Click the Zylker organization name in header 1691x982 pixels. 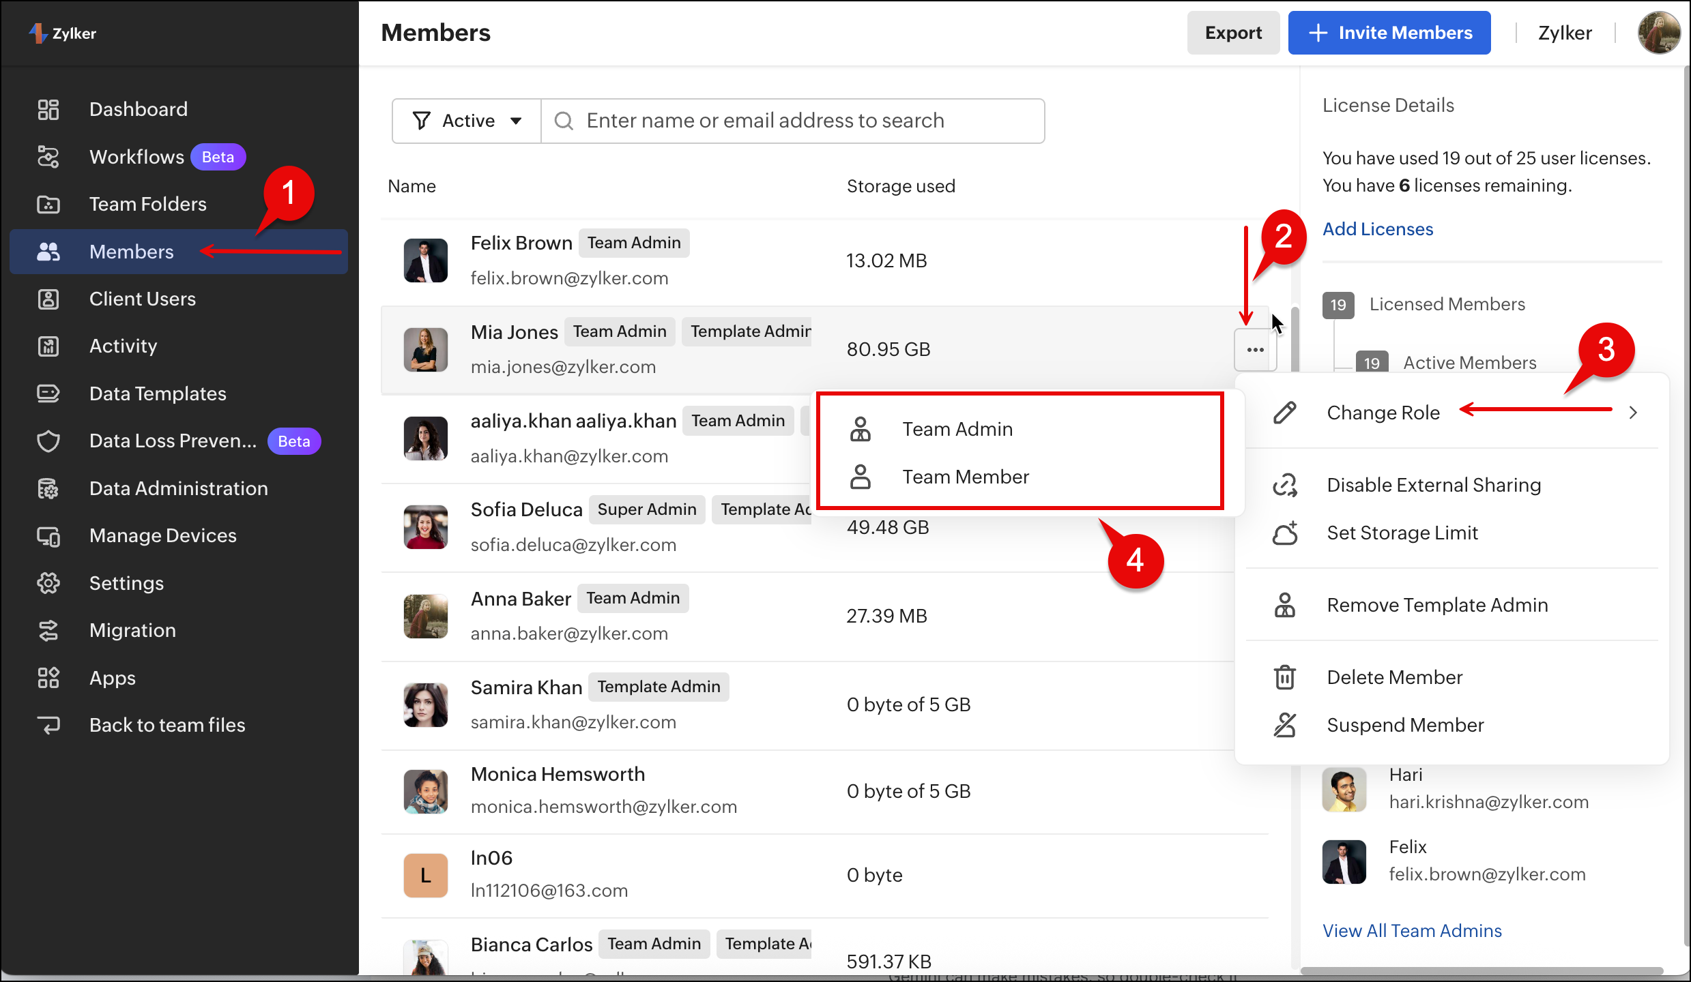[x=1564, y=33]
